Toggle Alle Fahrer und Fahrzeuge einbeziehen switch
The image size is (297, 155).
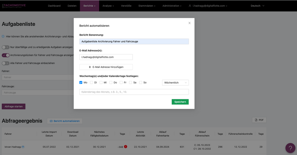pyautogui.click(x=6, y=63)
